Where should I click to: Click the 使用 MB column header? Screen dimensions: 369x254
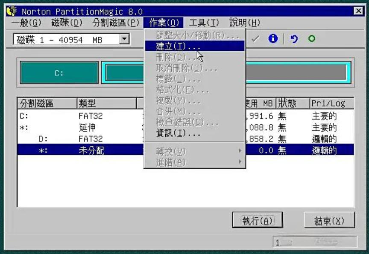pyautogui.click(x=261, y=103)
